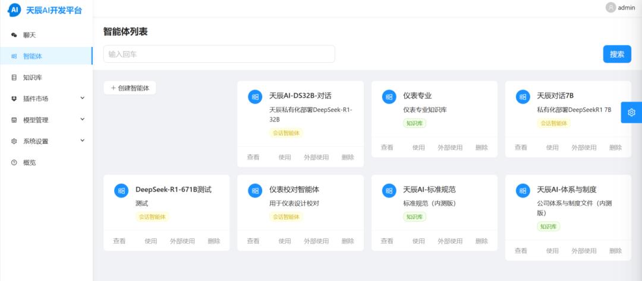642x281 pixels.
Task: Click the plugin icon beside 插件市场
Action: tap(14, 99)
